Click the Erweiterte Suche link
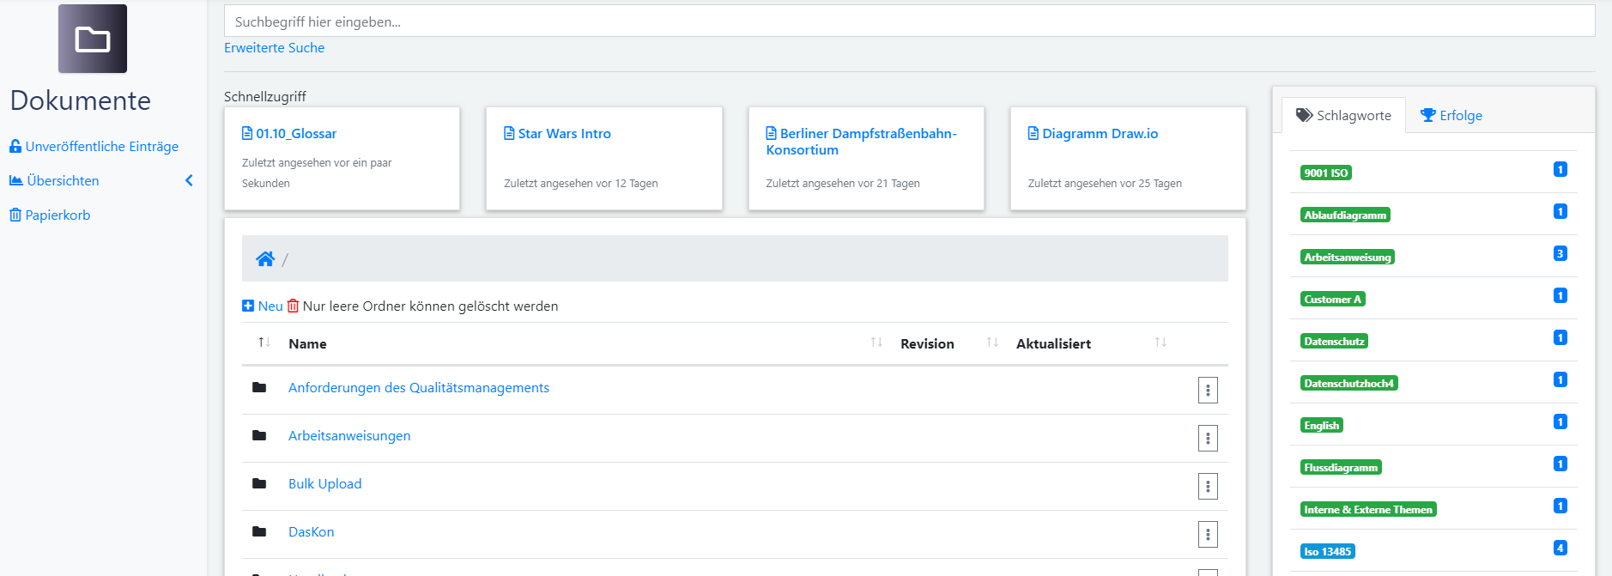The width and height of the screenshot is (1612, 576). point(274,48)
